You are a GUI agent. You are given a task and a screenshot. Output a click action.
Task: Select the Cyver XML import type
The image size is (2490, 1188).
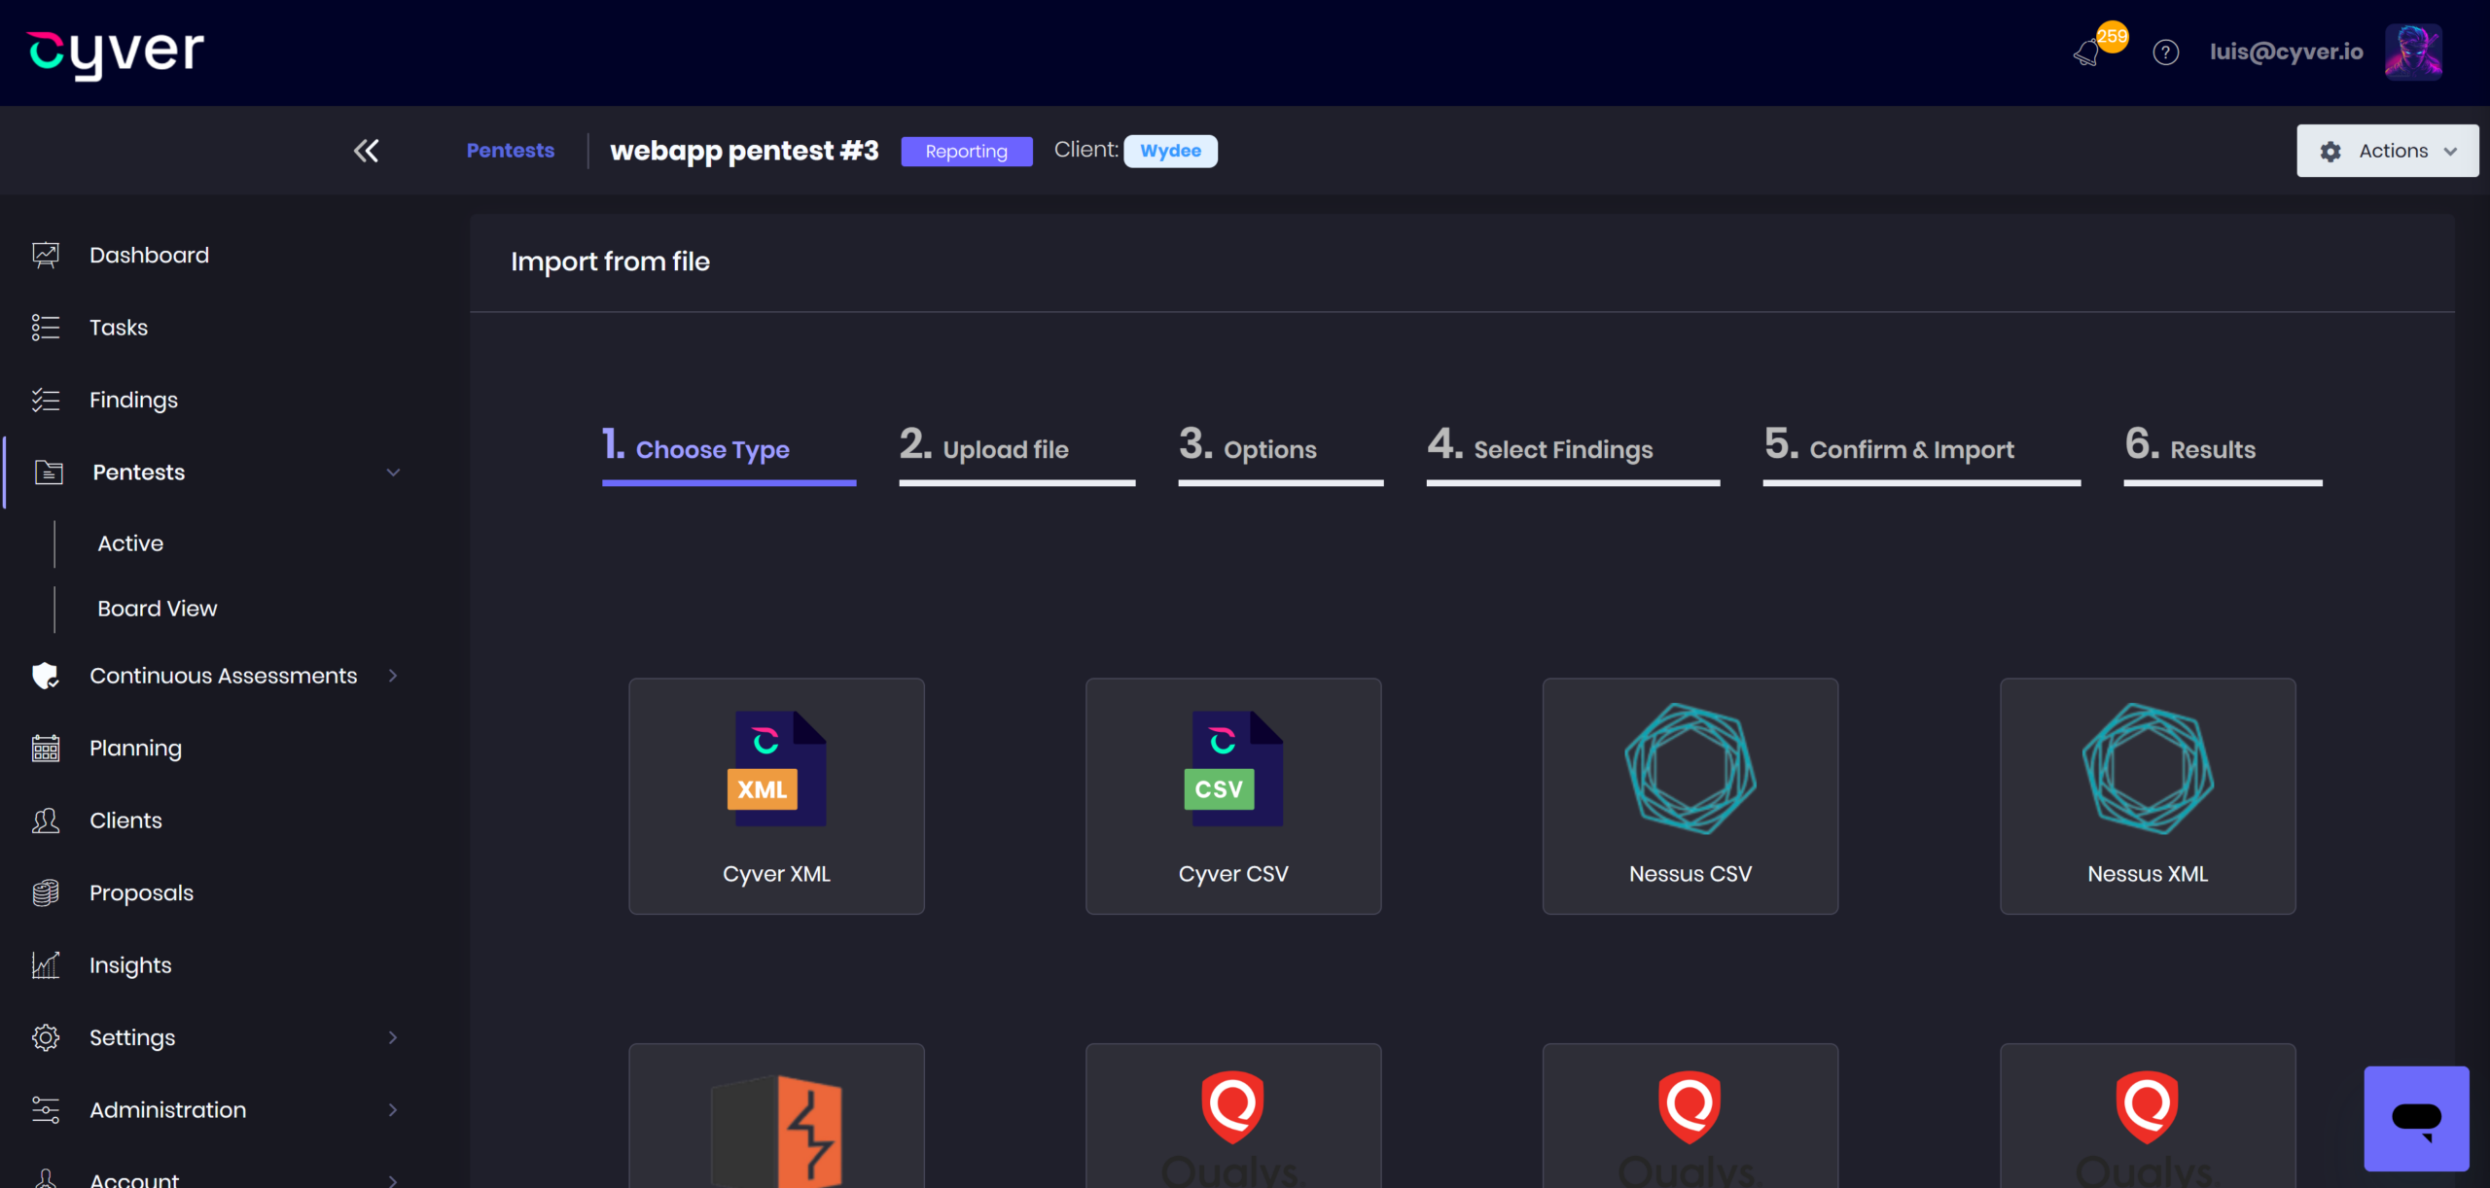point(776,796)
